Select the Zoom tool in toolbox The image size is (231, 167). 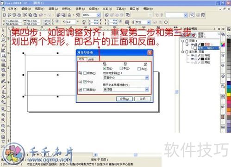click(3, 40)
